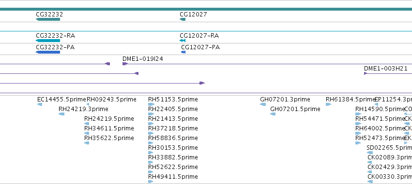Select the EC14455.5prime EST glyph
The height and width of the screenshot is (184, 412).
point(40,104)
